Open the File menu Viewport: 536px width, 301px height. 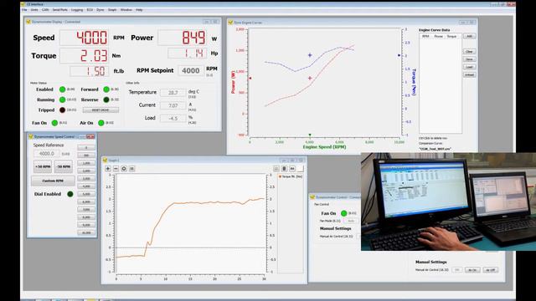pyautogui.click(x=24, y=10)
